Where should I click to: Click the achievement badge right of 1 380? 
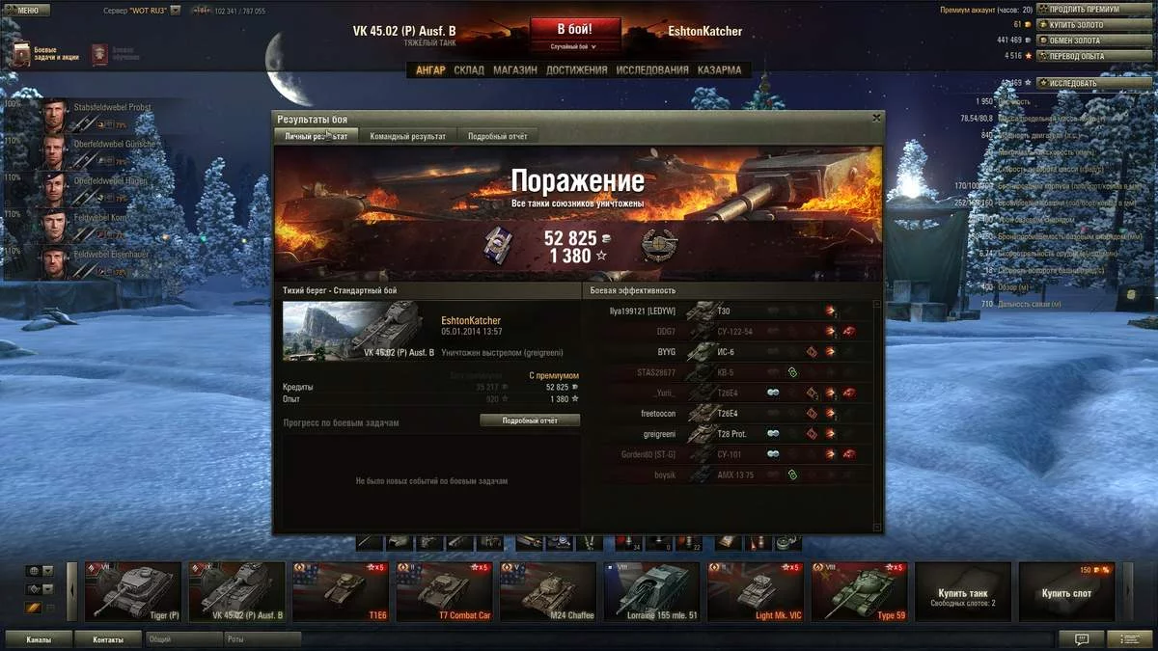tap(659, 246)
